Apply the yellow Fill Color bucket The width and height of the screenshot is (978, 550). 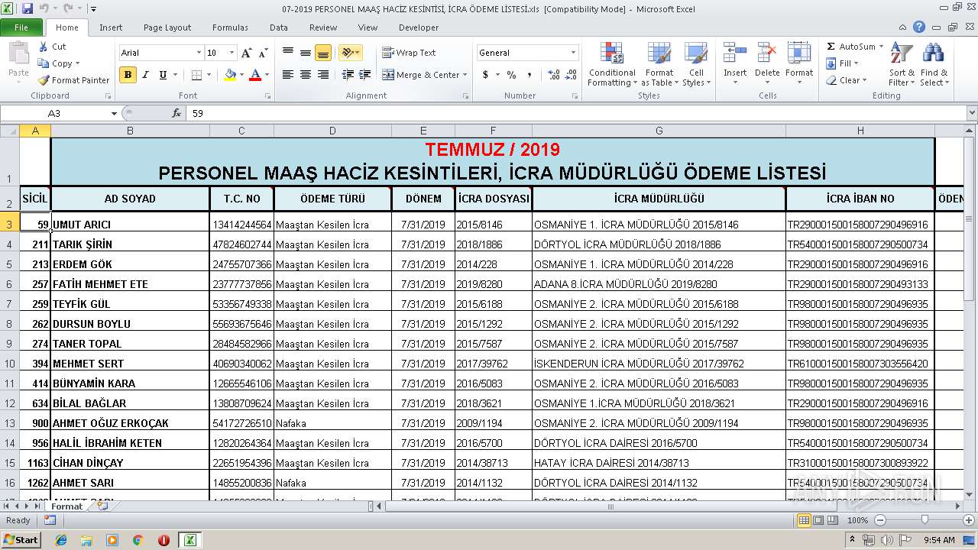(x=230, y=75)
